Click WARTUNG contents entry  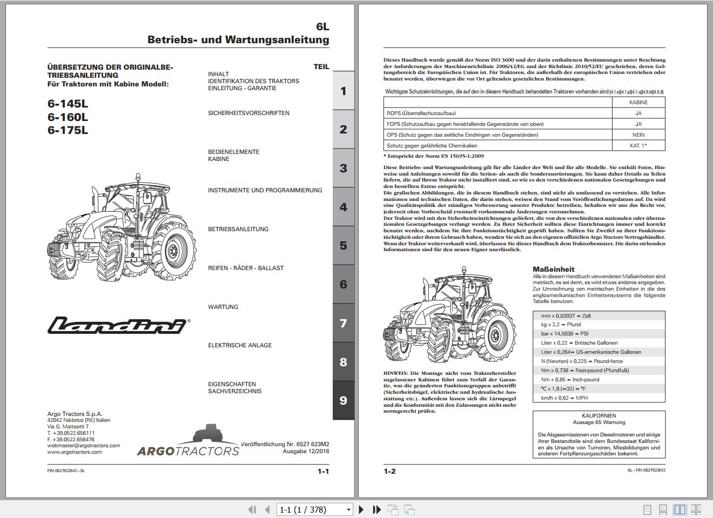click(223, 307)
